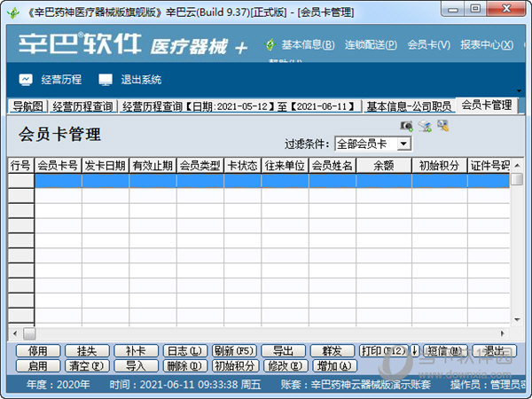Screen dimensions: 532x399
Task: Open the print options arrow next to 打印
Action: coord(415,350)
